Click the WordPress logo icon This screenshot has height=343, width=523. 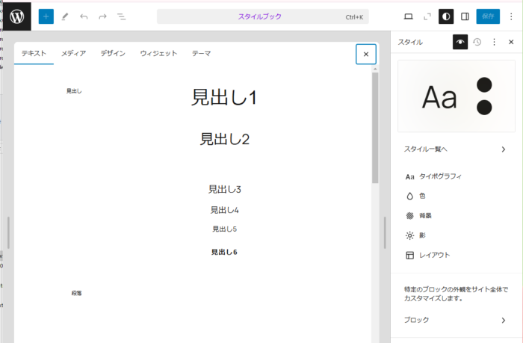(18, 16)
